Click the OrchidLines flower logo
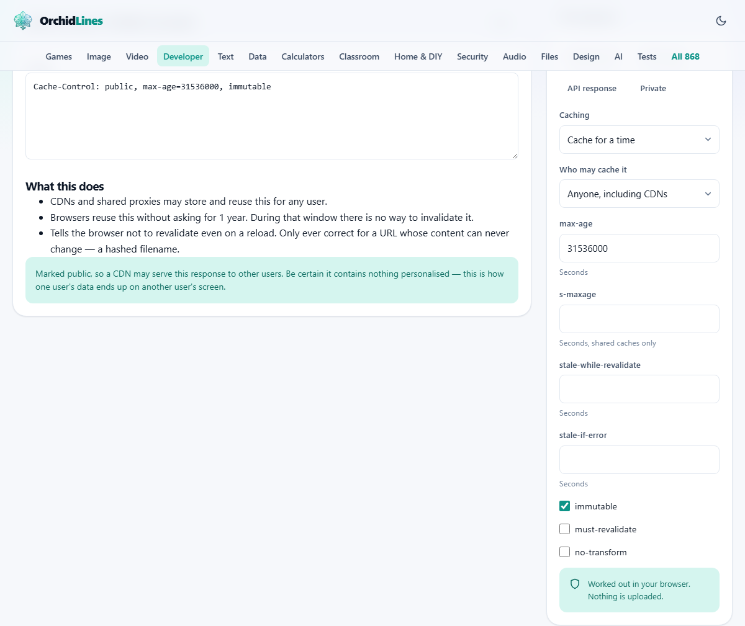 tap(23, 20)
